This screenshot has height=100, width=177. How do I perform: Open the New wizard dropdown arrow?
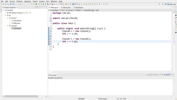point(4,4)
